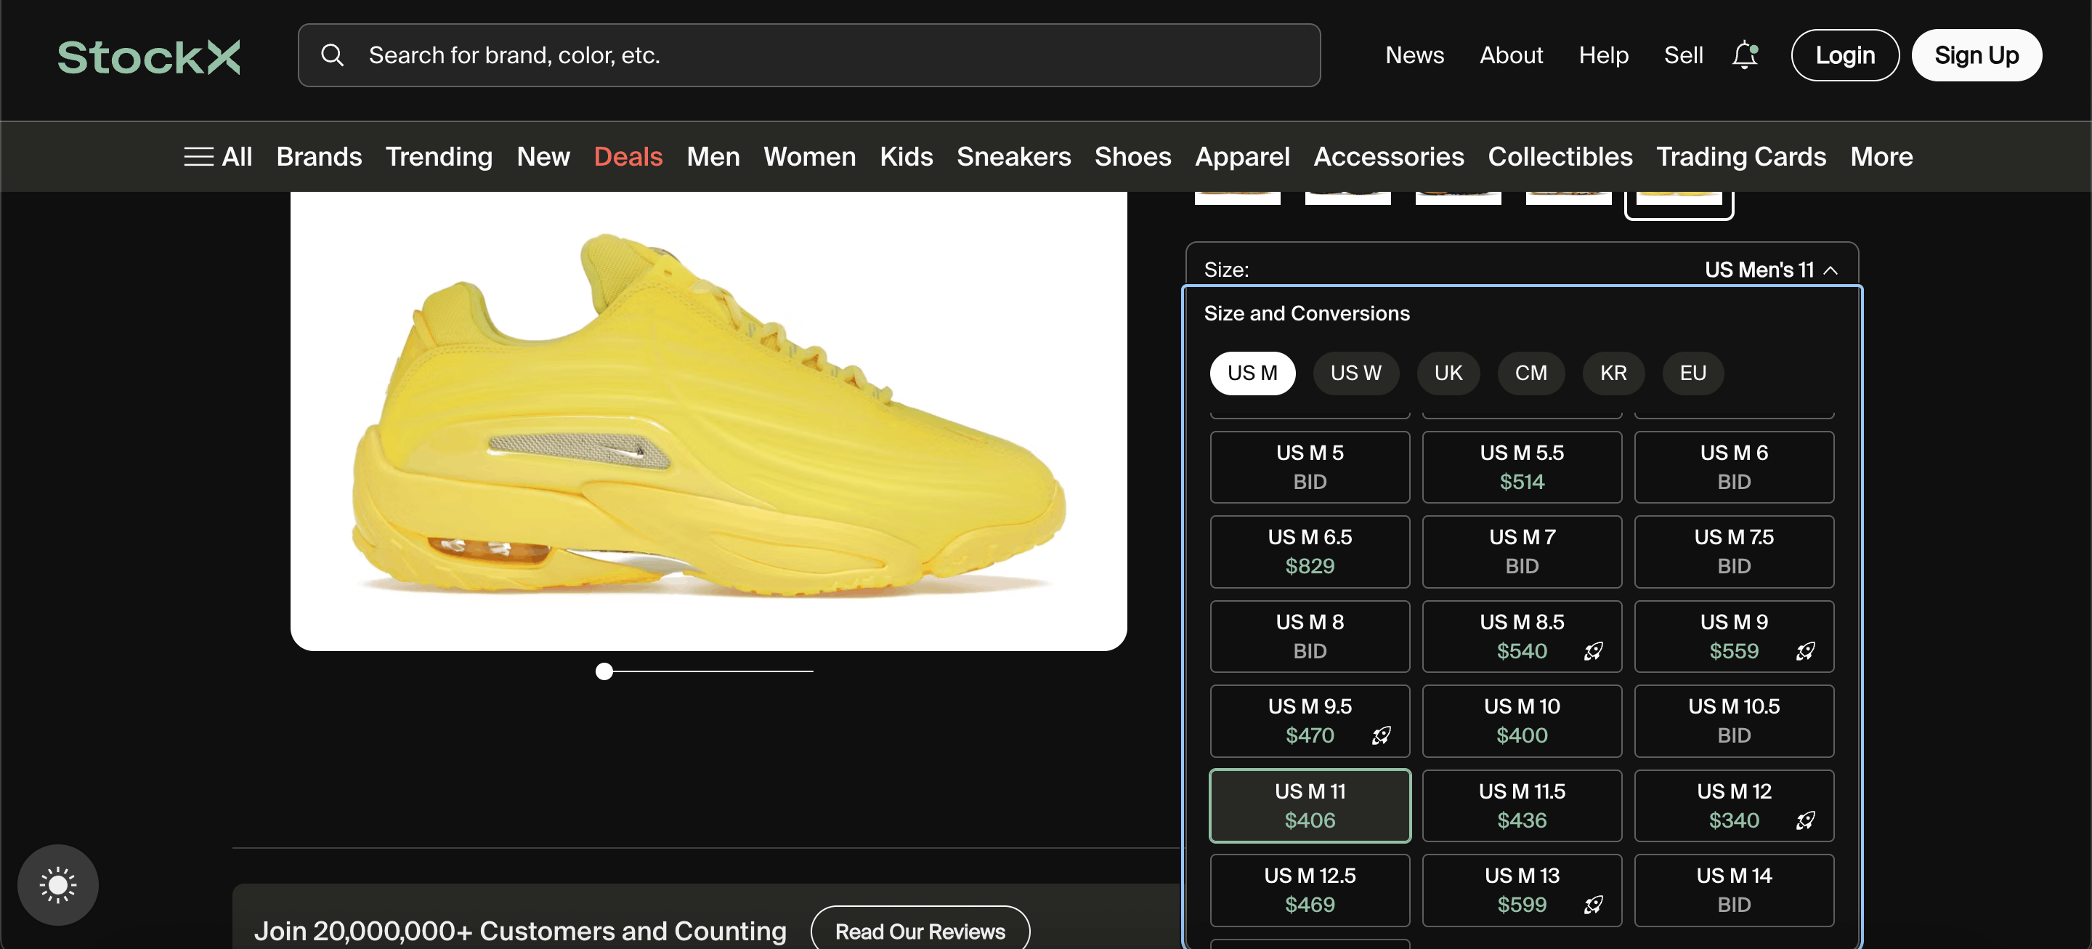Open the Men category

pos(713,156)
